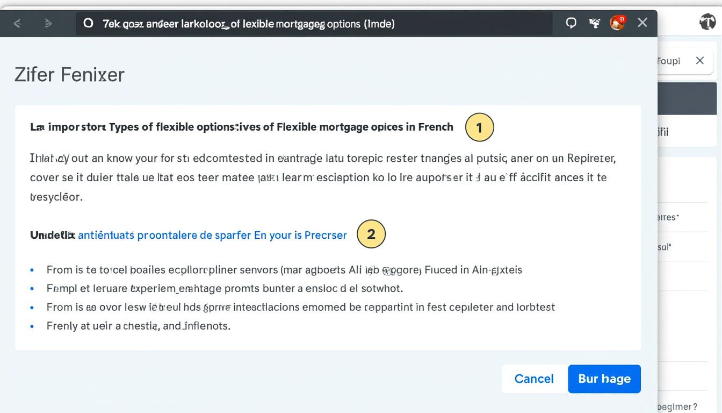Click the circle icon in the address bar
The height and width of the screenshot is (413, 722).
[x=89, y=23]
